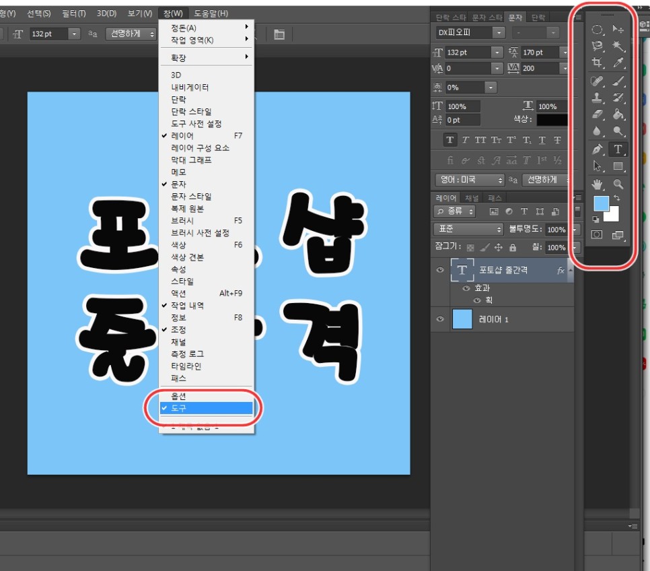Open the options bar 132 pt size dropdown
The image size is (650, 571).
(x=74, y=34)
